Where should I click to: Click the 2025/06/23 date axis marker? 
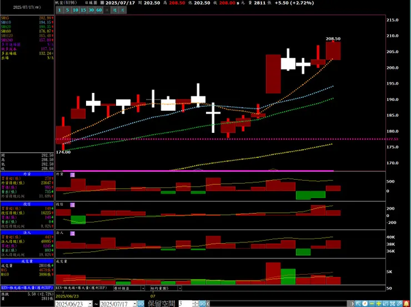pyautogui.click(x=67, y=296)
